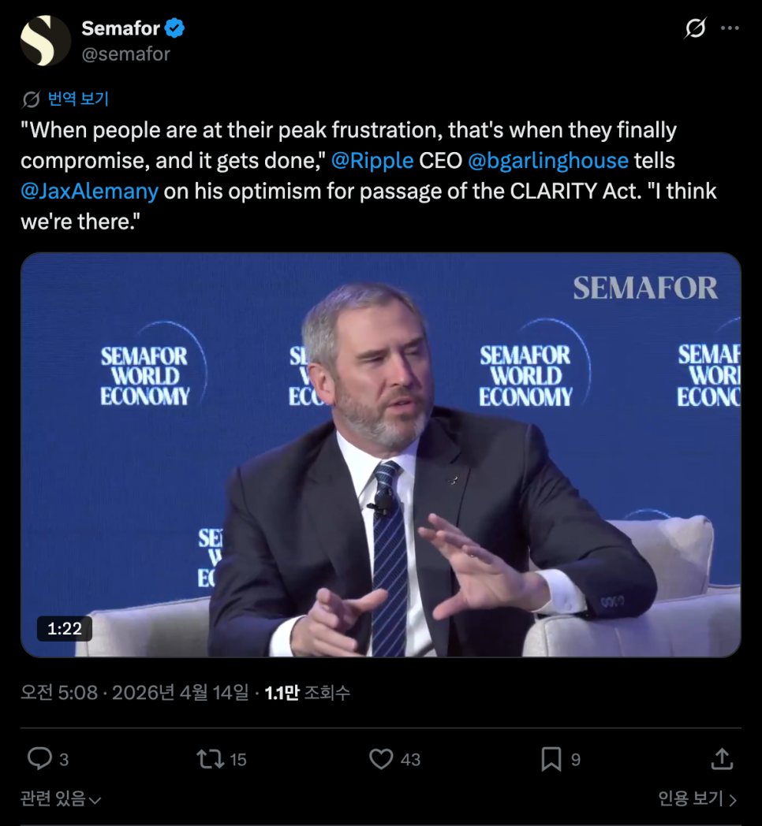
Task: Click the 1:22 video duration badge
Action: [65, 628]
